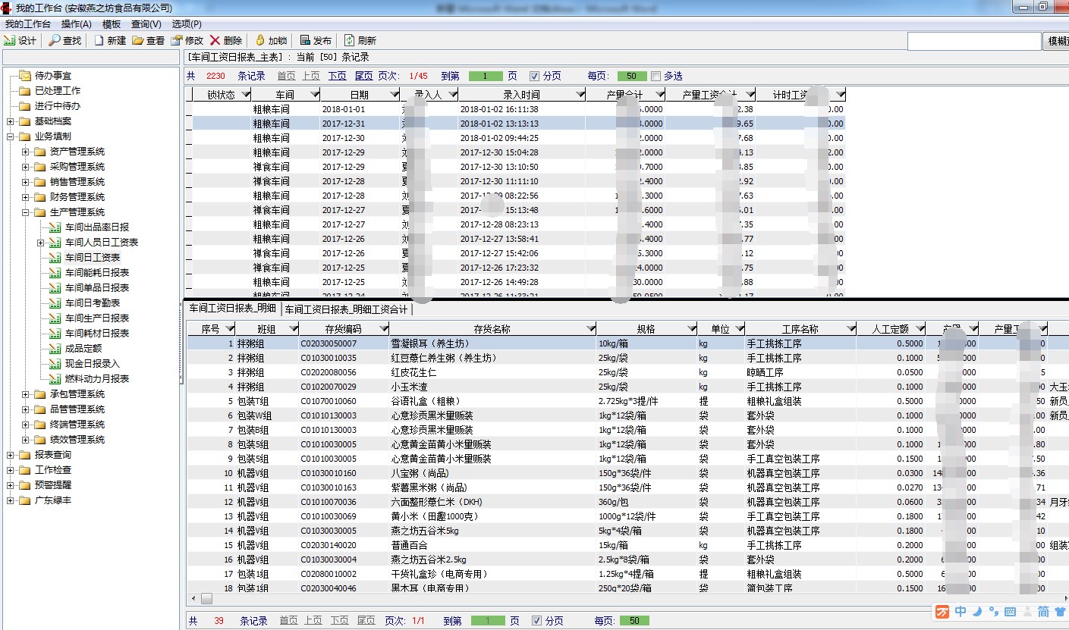This screenshot has height=630, width=1069.
Task: Lock the record with 加锁 icon
Action: point(259,40)
